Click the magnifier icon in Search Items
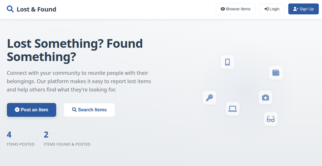Image resolution: width=322 pixels, height=166 pixels. [74, 110]
